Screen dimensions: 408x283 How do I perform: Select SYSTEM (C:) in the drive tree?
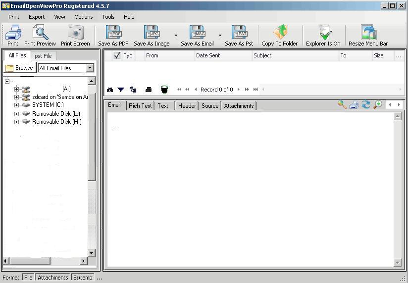pyautogui.click(x=48, y=105)
